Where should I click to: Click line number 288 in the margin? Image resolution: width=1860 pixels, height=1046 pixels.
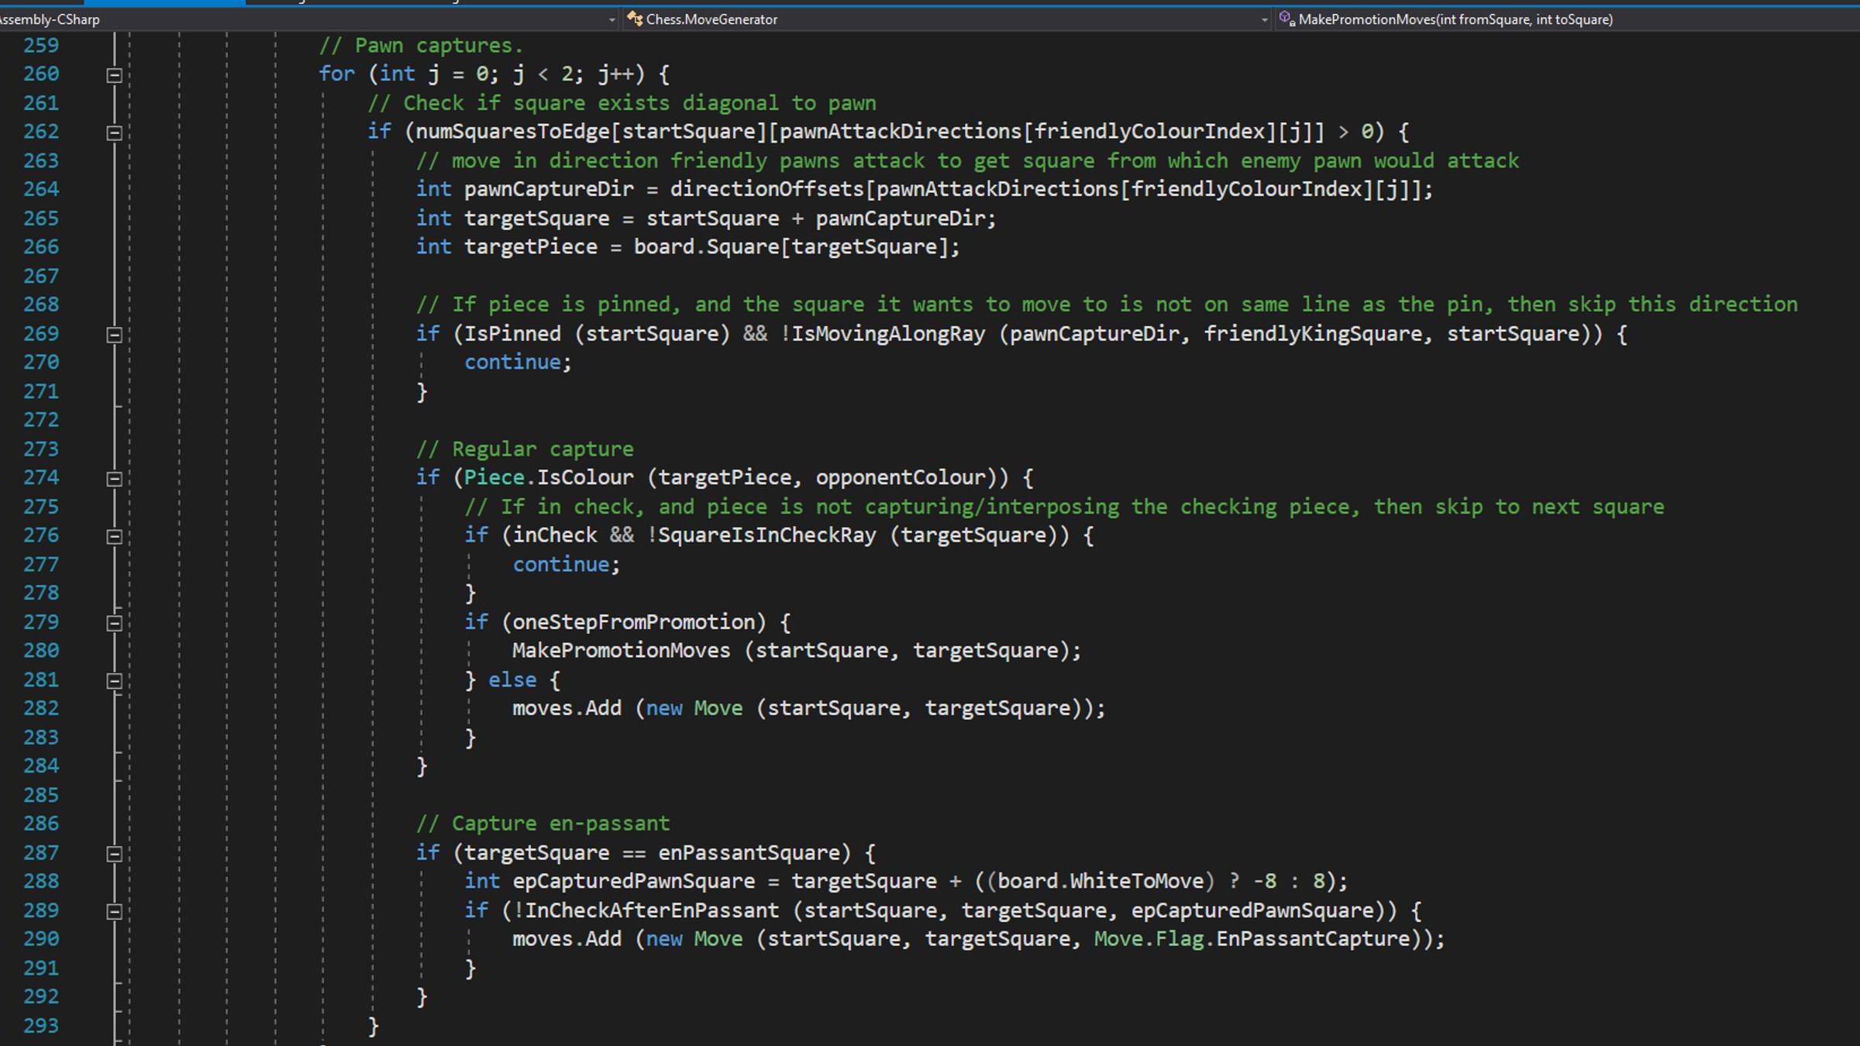(x=41, y=882)
